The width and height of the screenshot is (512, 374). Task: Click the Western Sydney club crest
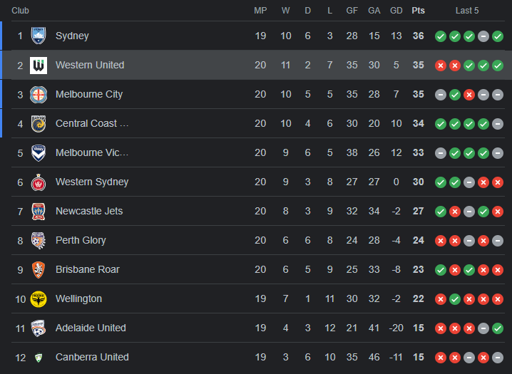tap(39, 182)
